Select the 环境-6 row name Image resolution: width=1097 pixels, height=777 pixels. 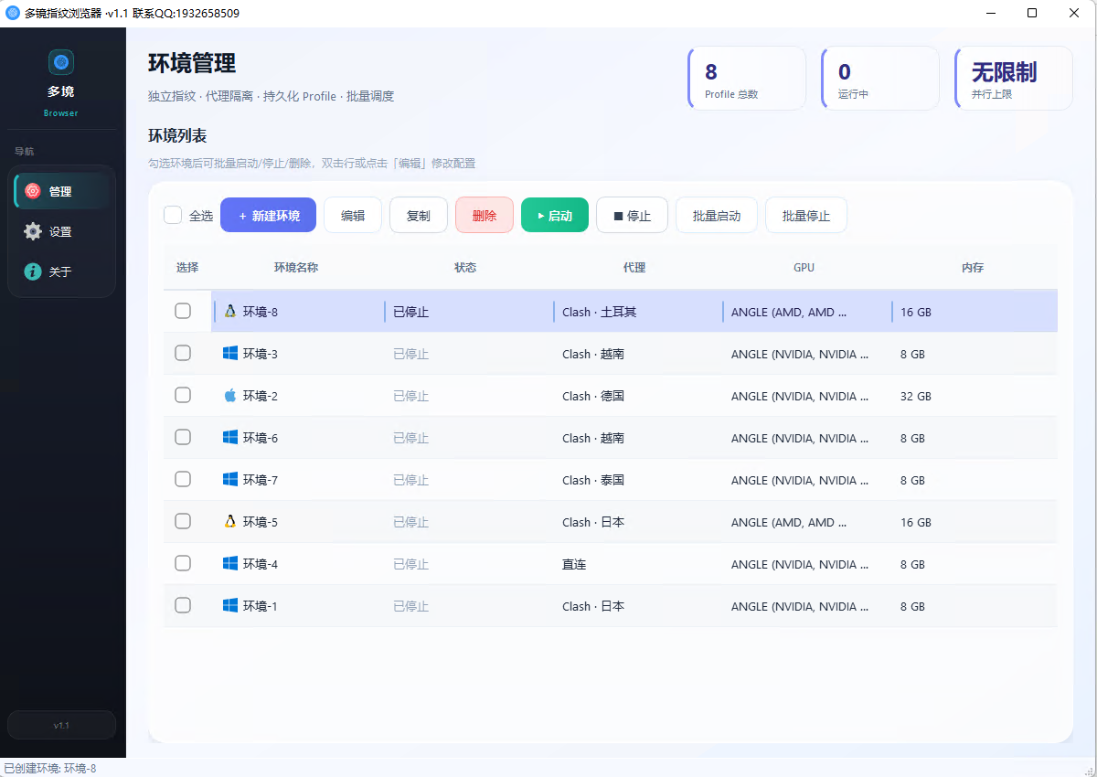point(261,438)
